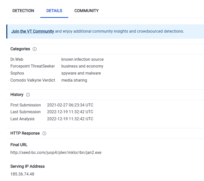
Task: Select the Forcepoint ThreatSeeker row
Action: point(32,66)
